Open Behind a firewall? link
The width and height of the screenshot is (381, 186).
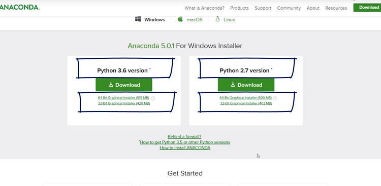pos(184,136)
